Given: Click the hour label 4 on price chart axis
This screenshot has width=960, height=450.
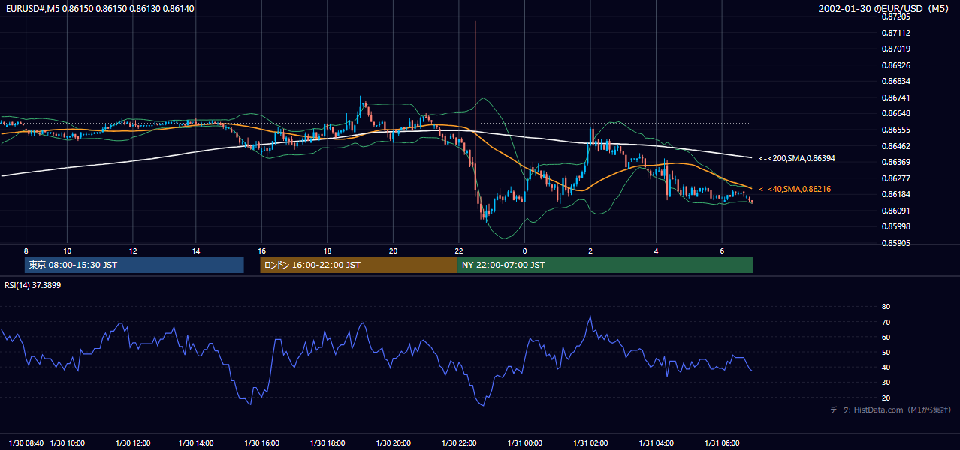Looking at the screenshot, I should point(656,250).
